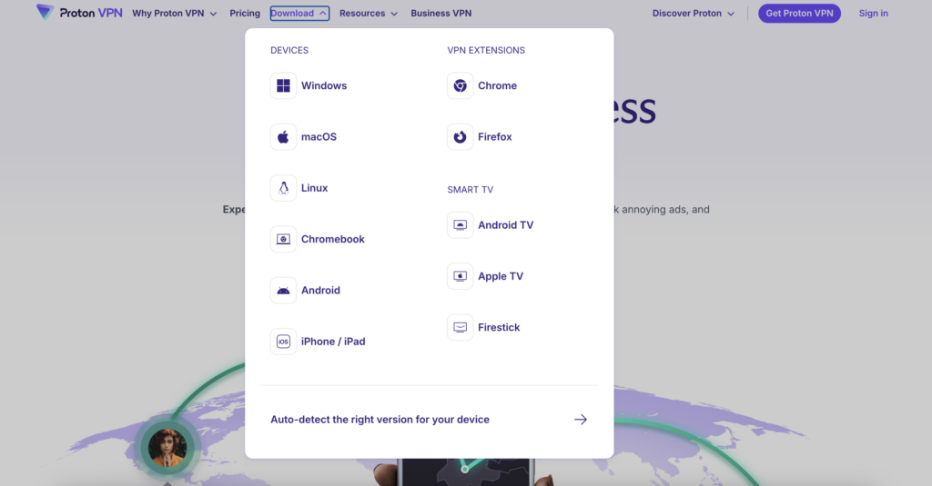Click the Linux penguin icon
Viewport: 932px width, 486px height.
284,187
